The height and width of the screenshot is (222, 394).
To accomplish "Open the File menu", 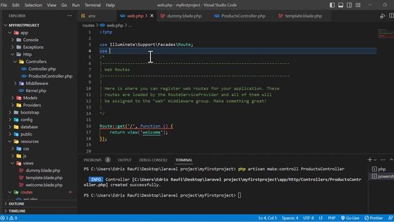I will tap(4, 5).
